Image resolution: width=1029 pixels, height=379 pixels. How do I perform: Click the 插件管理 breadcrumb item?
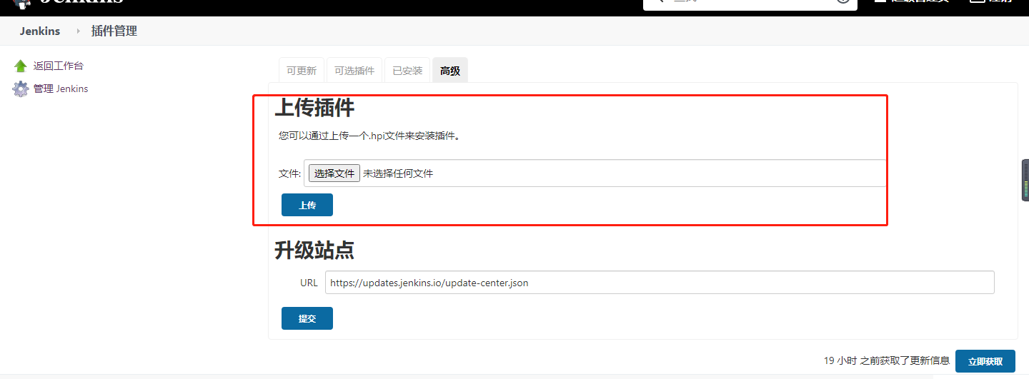[x=114, y=31]
